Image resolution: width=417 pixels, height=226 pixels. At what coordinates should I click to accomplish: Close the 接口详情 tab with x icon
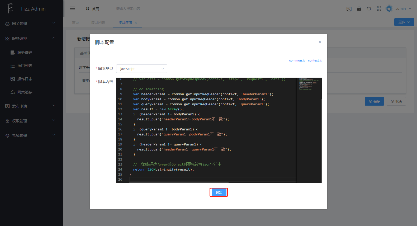136,23
